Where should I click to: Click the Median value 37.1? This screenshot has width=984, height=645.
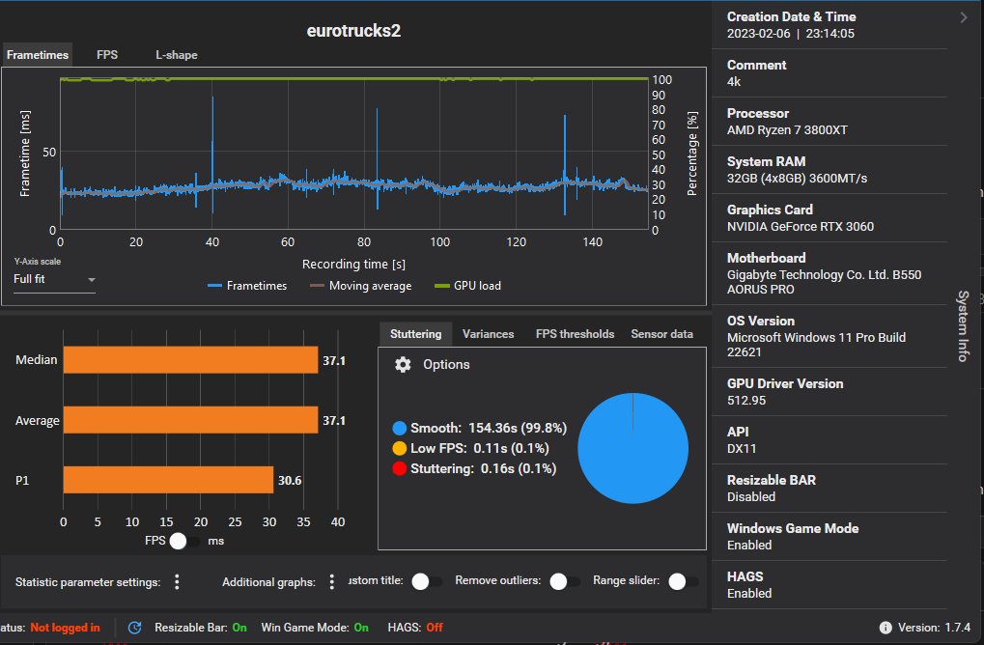[334, 361]
